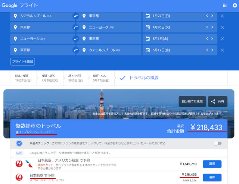This screenshot has height=184, width=239.
Task: Click the MYR 8,256 price text
Action: coord(190,181)
